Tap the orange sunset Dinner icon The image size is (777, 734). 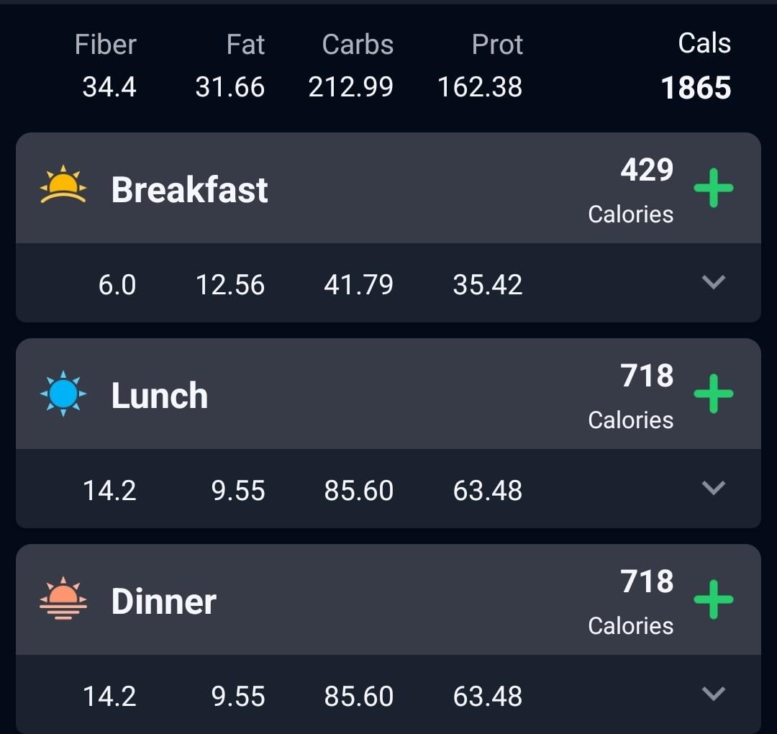tap(63, 598)
